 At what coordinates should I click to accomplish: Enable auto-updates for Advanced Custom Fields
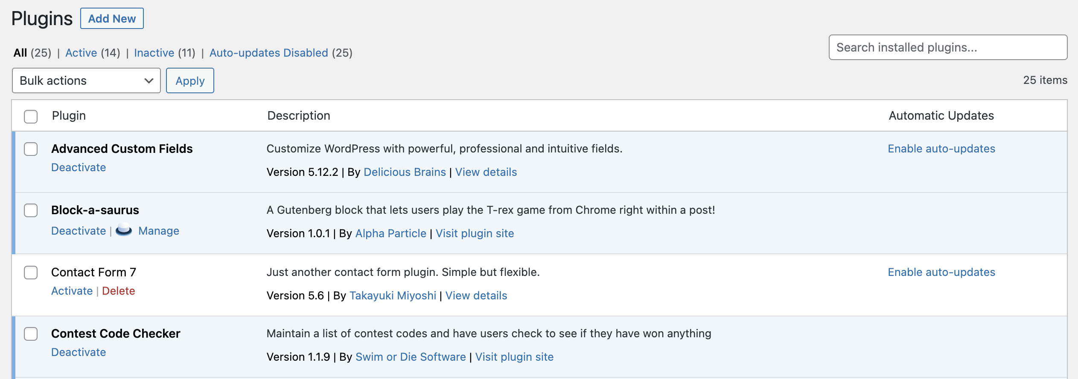(941, 149)
